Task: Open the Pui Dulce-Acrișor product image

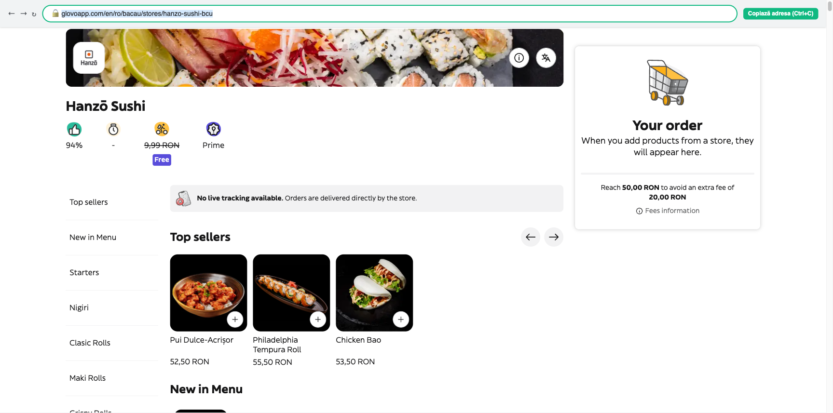Action: point(208,293)
